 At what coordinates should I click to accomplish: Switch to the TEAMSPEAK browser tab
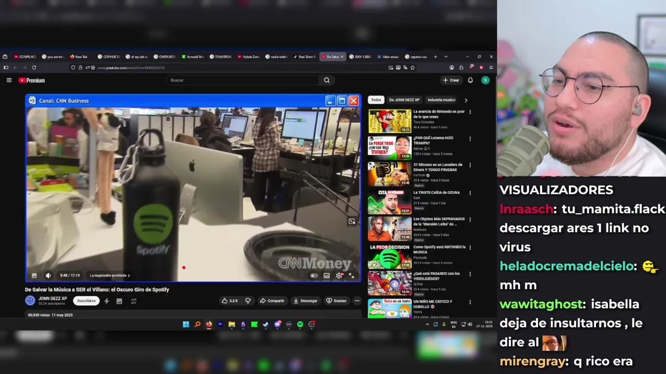point(221,57)
